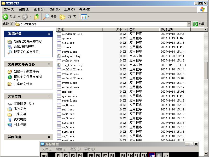
Task: Open 键盘(K) menu in On-Screen Keyboard
Action: [x=61, y=149]
